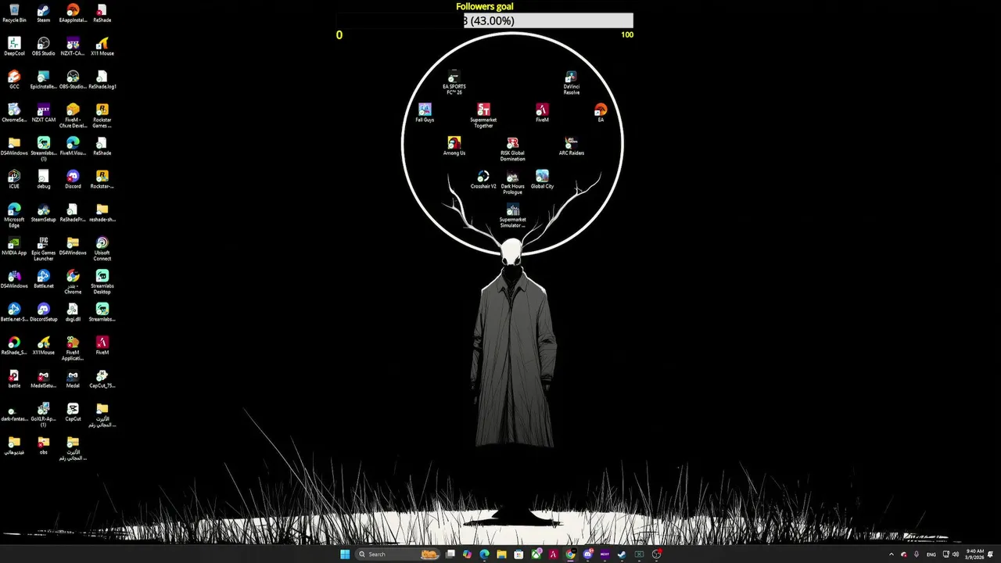Select the debug file on the desktop
Screen dimensions: 1001x563
(x=44, y=180)
